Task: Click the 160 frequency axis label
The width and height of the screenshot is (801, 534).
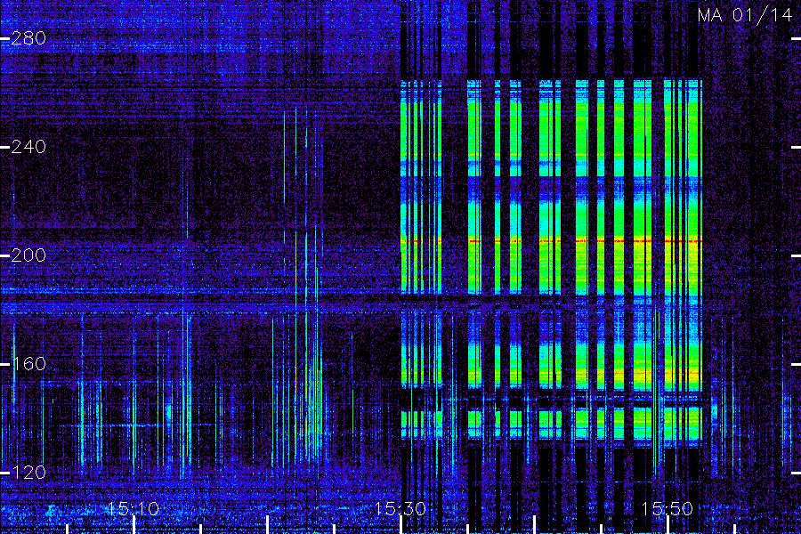Action: click(x=28, y=364)
